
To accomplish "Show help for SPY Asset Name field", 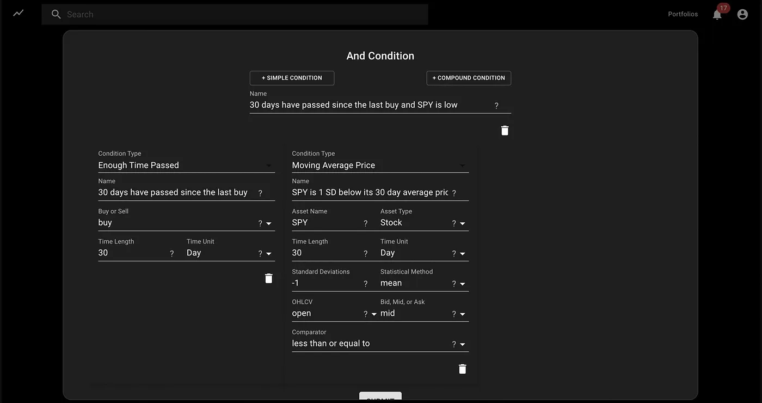I will [365, 223].
